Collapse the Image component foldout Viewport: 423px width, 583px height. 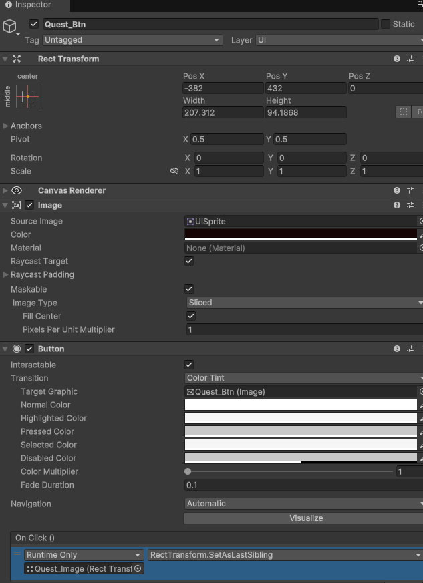coord(5,205)
